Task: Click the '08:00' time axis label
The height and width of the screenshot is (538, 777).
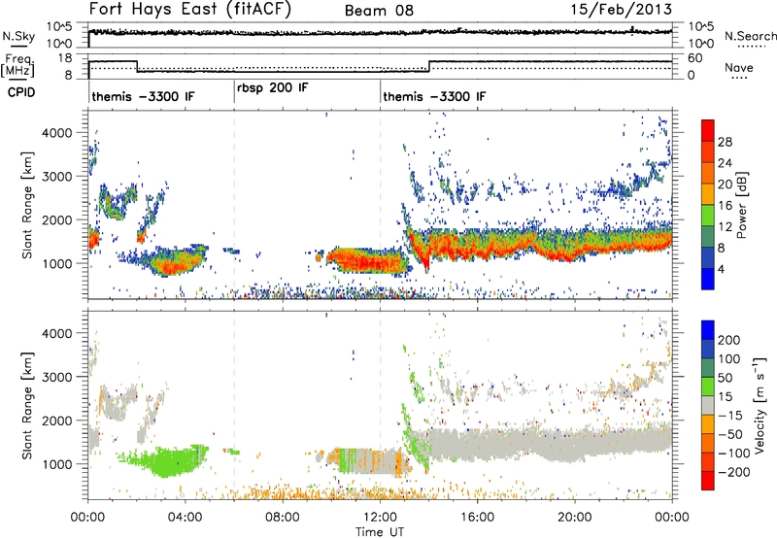Action: pos(283,518)
